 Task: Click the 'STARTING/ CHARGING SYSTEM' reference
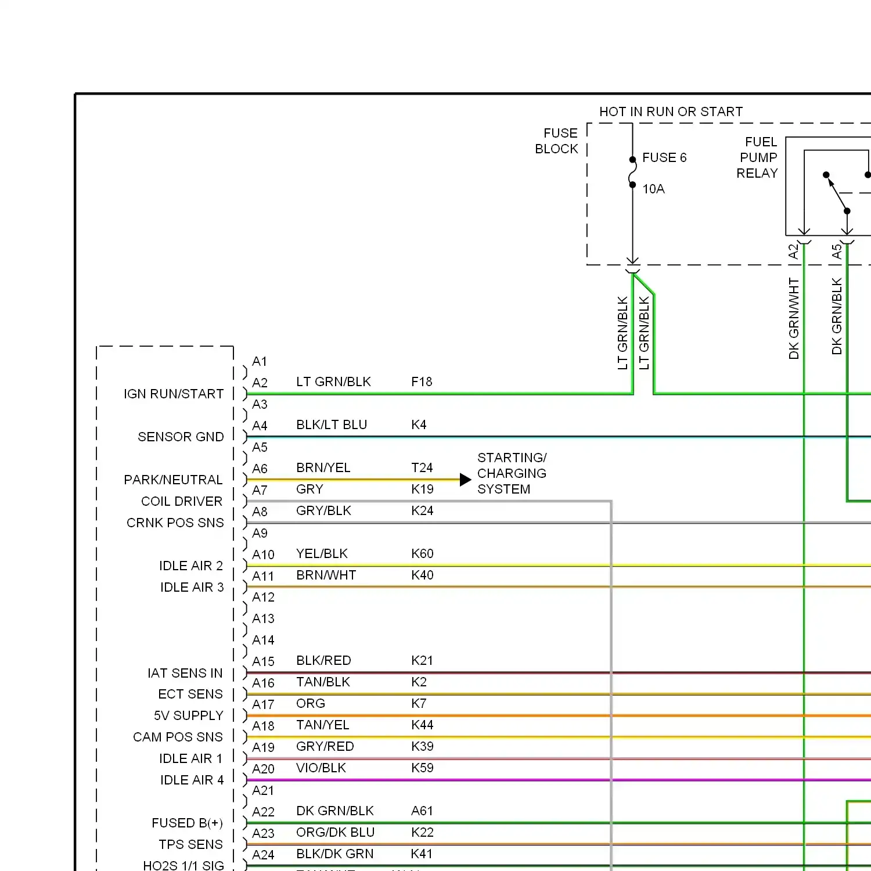click(x=512, y=473)
